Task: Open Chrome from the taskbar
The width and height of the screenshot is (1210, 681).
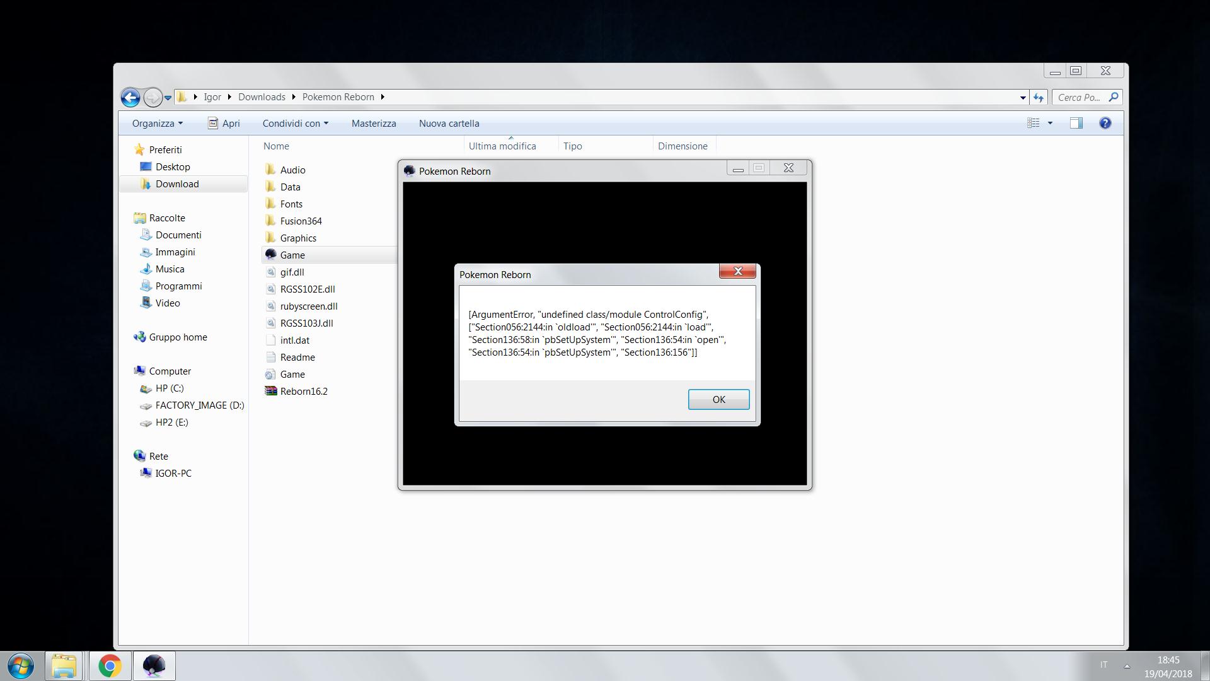Action: pyautogui.click(x=109, y=666)
